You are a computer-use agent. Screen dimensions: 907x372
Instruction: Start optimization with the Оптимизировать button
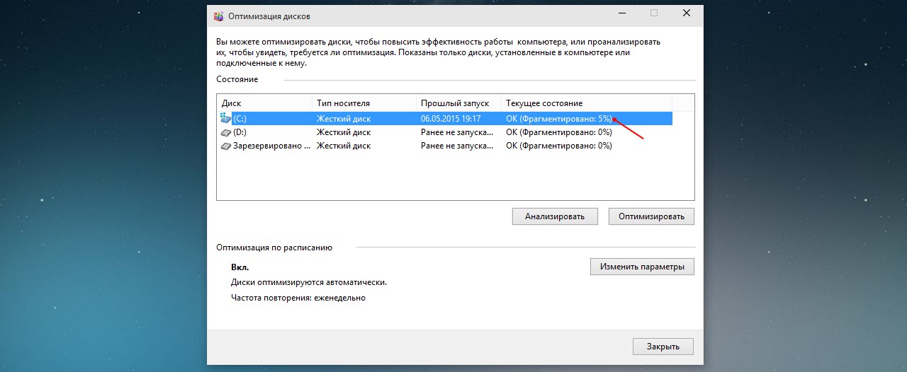point(651,216)
